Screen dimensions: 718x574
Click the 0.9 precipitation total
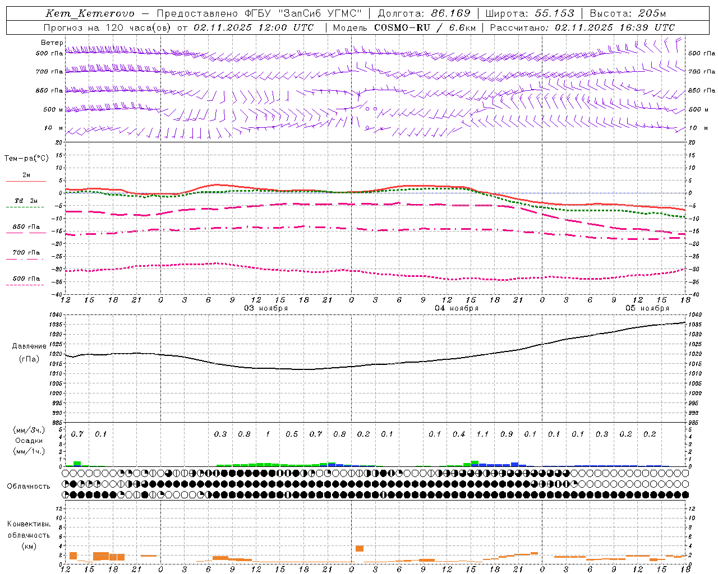coord(507,434)
